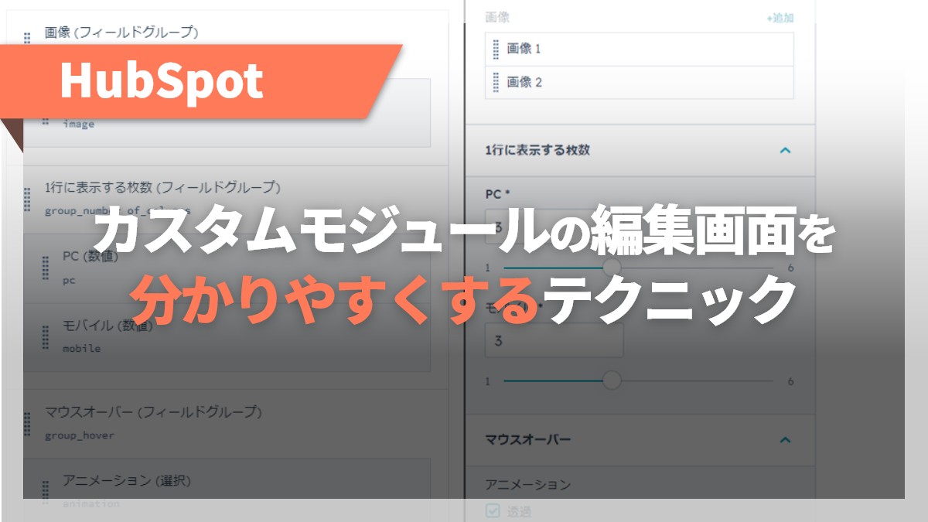928x522 pixels.
Task: Open the 画像 2 item in the preview
Action: tap(640, 82)
